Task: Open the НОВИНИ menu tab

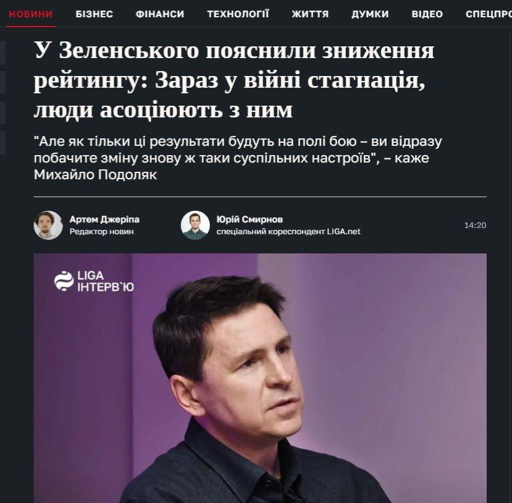Action: (x=31, y=14)
